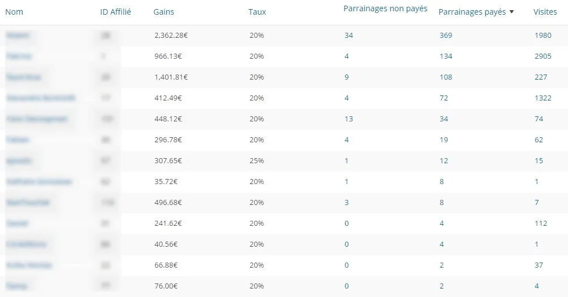Toggle sort arrow beside Parrainages payés

pos(511,12)
